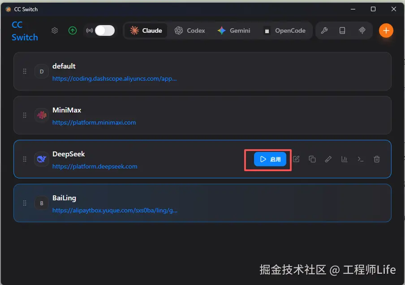
Task: Grab the drag handle of DeepSeek row
Action: (25, 159)
